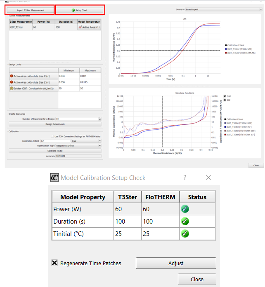Open the dialog's question mark help
This screenshot has width=265, height=287.
185,177
